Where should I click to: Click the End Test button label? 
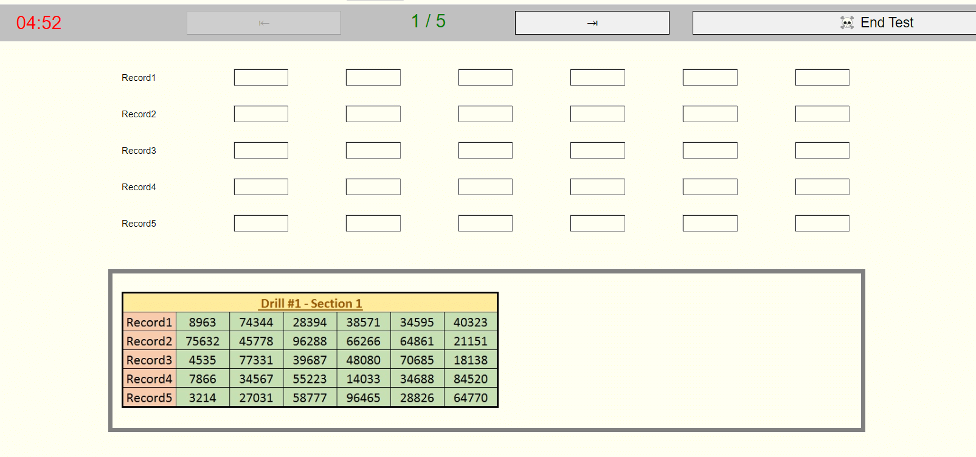[887, 22]
